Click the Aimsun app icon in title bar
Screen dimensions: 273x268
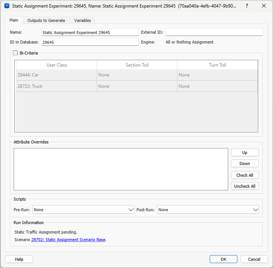tap(6, 6)
